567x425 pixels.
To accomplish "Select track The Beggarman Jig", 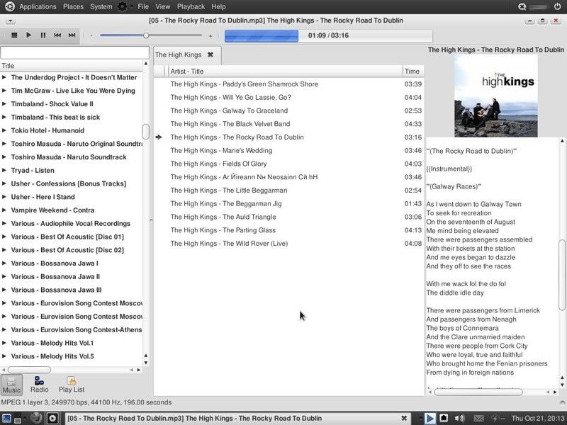I will tap(288, 203).
